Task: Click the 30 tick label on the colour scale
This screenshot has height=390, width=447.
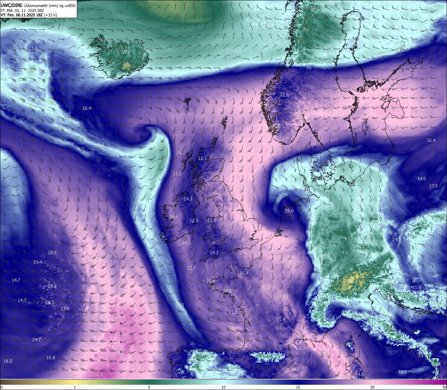Action: coord(372,387)
